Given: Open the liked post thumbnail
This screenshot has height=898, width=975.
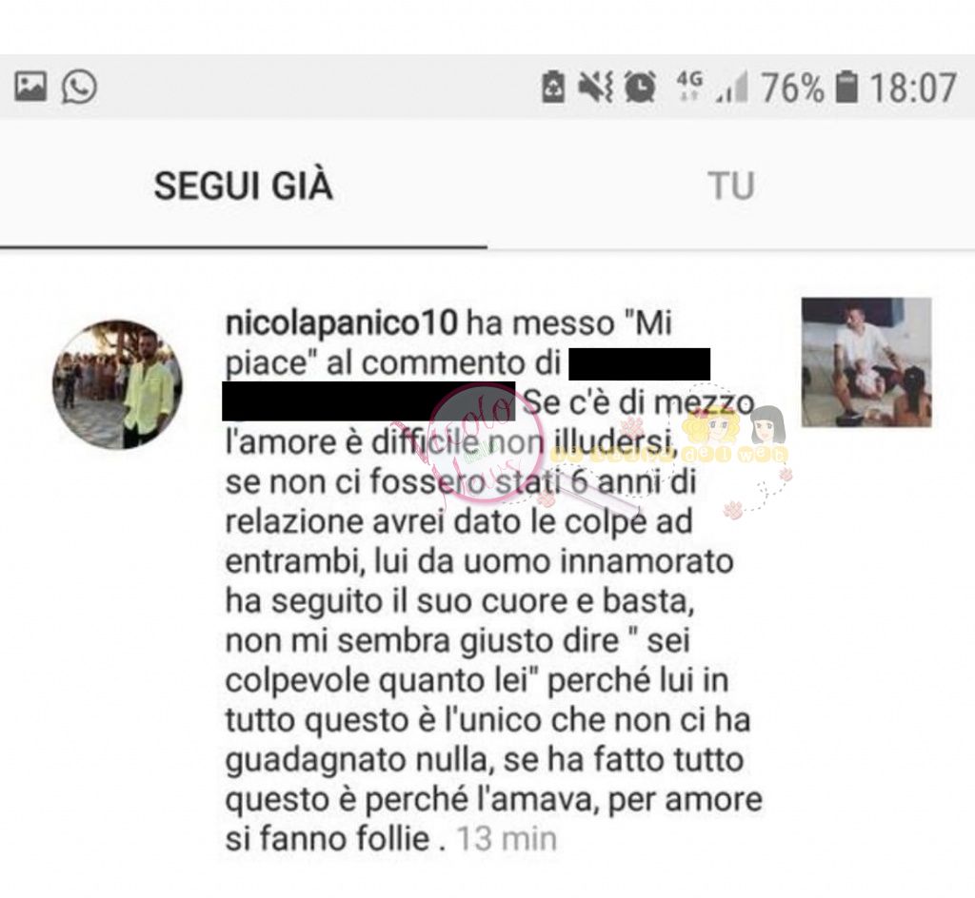Looking at the screenshot, I should (866, 362).
